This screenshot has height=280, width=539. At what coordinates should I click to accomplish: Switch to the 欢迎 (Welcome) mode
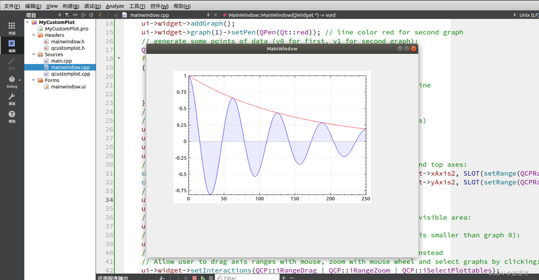(x=12, y=26)
